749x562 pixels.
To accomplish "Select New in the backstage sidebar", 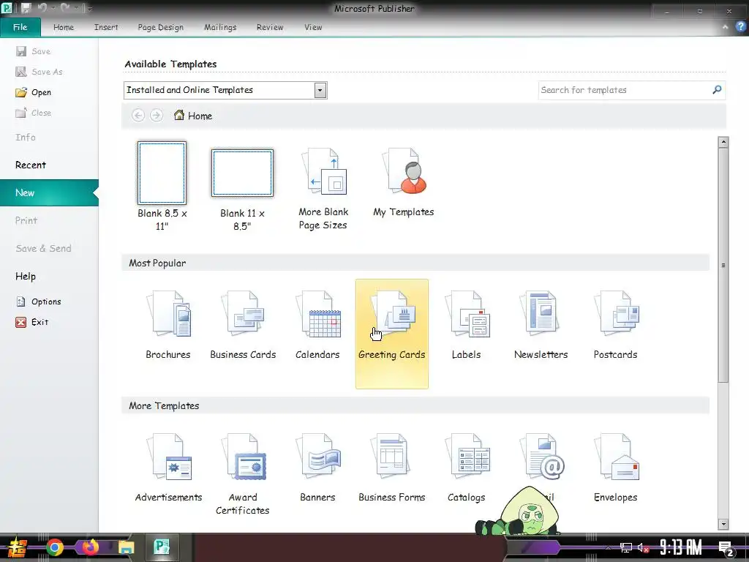I will (49, 192).
